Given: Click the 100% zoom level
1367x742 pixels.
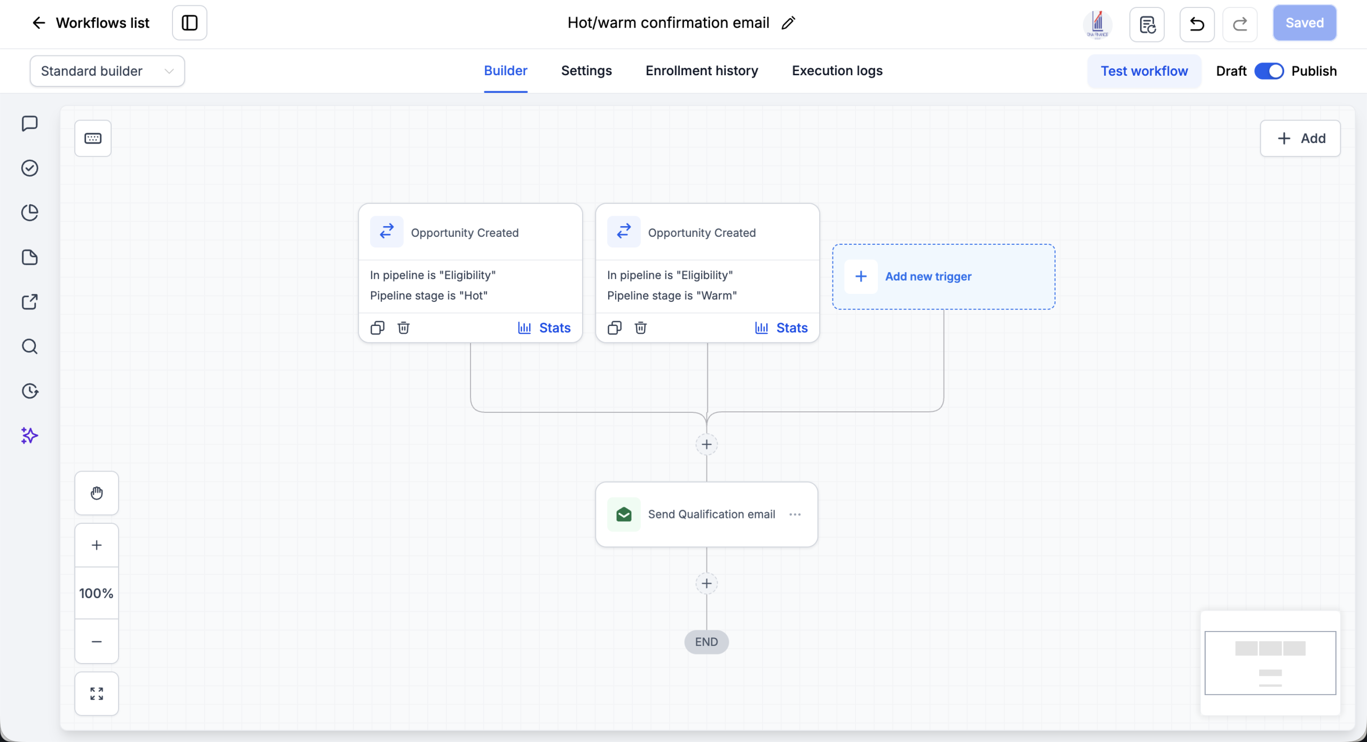Looking at the screenshot, I should click(97, 593).
